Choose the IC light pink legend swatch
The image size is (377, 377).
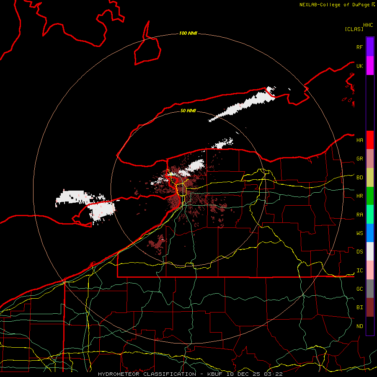click(x=370, y=270)
